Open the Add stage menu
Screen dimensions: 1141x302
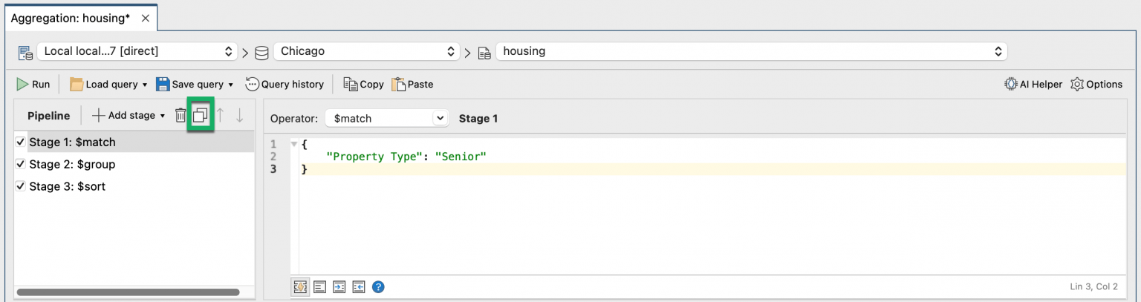[x=129, y=116]
